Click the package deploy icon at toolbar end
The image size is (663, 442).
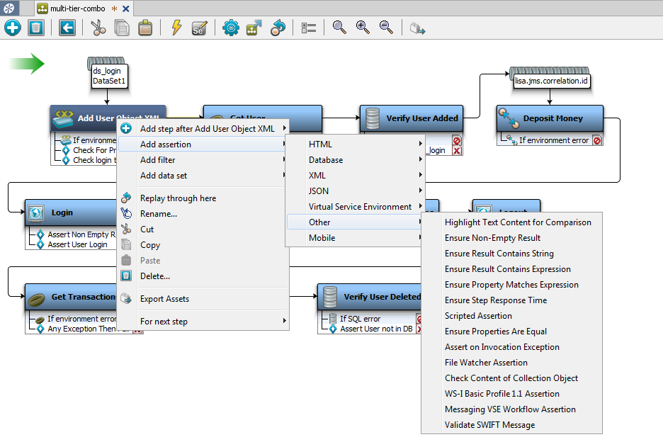tap(418, 28)
